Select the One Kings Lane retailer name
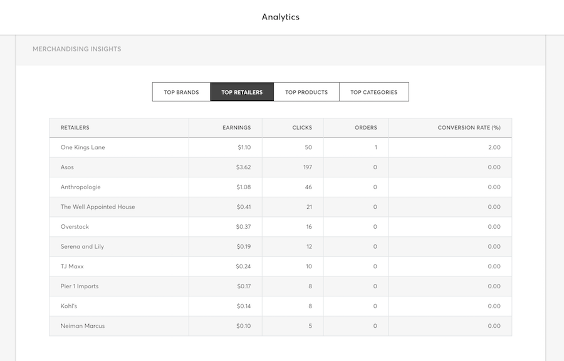This screenshot has width=564, height=361. coord(83,147)
